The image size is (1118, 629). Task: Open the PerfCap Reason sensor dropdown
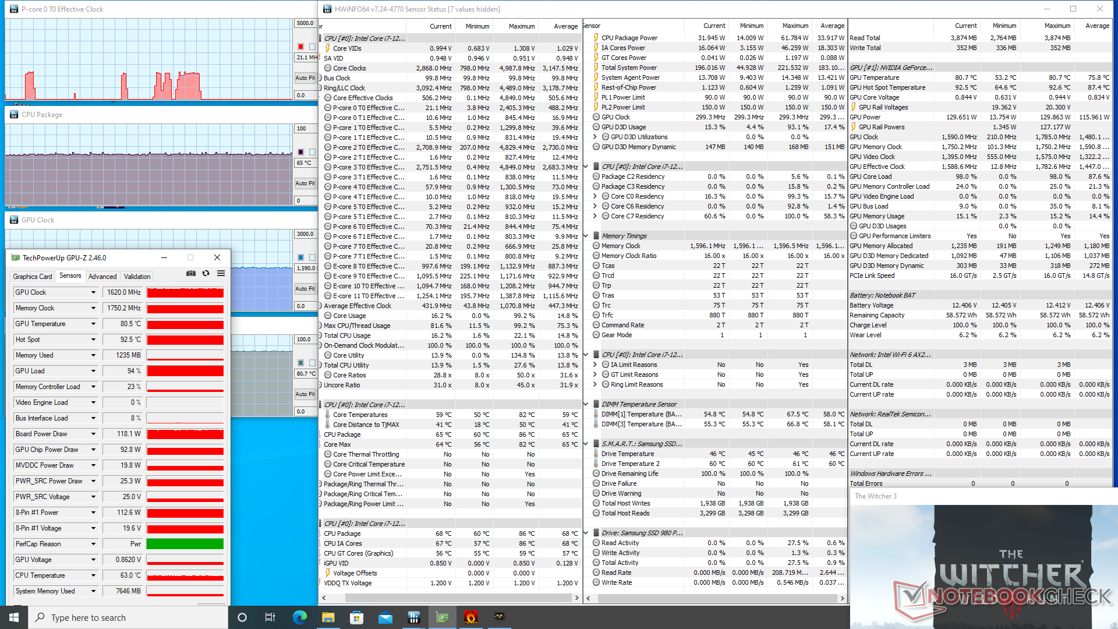tap(93, 544)
